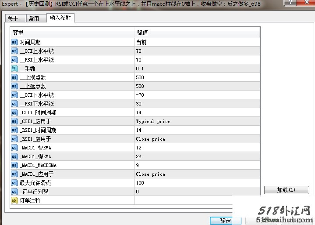Edit the __止盈点数 value 500

pyautogui.click(x=197, y=86)
